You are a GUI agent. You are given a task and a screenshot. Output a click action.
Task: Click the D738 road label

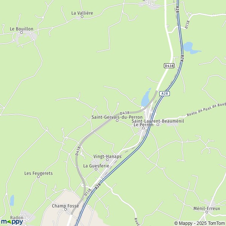[187, 24]
